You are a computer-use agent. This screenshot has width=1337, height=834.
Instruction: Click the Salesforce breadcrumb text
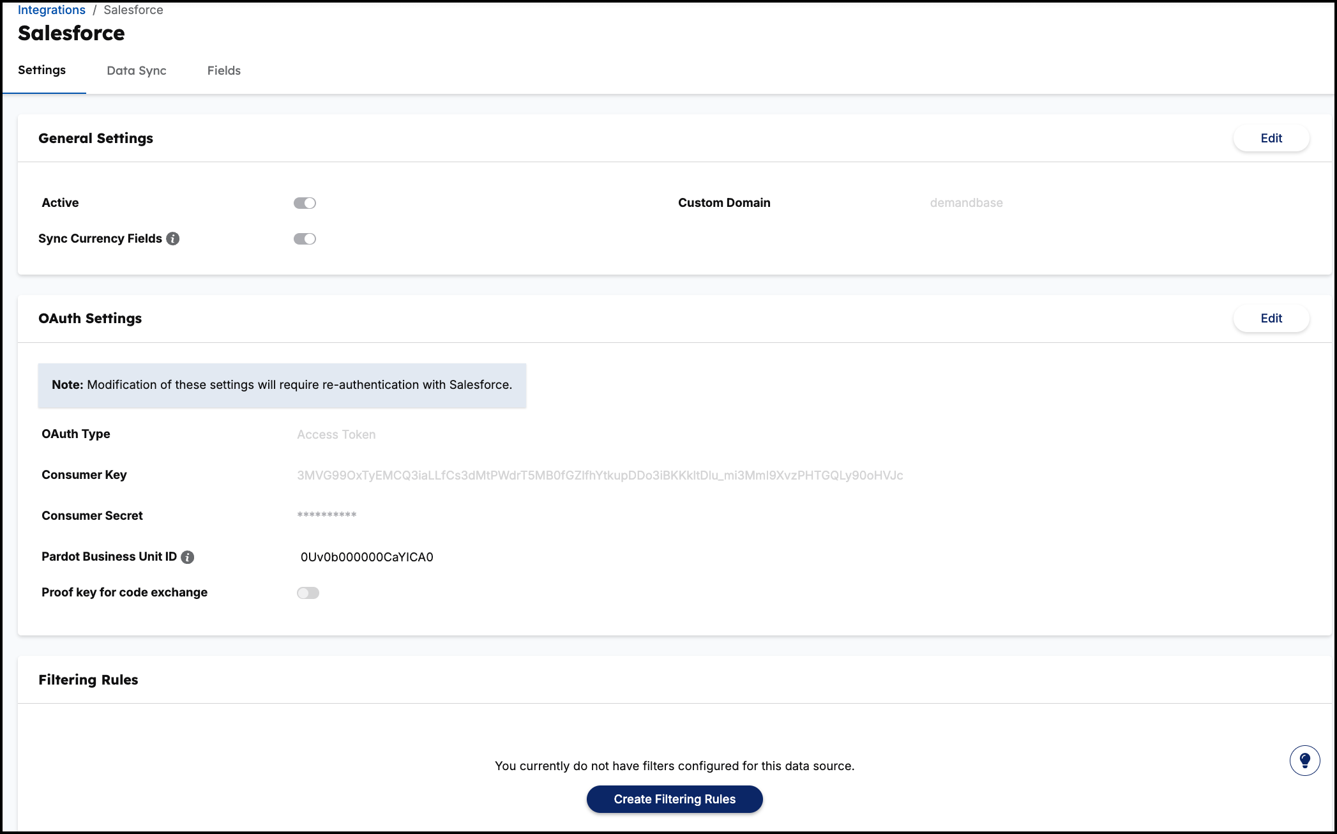tap(133, 10)
